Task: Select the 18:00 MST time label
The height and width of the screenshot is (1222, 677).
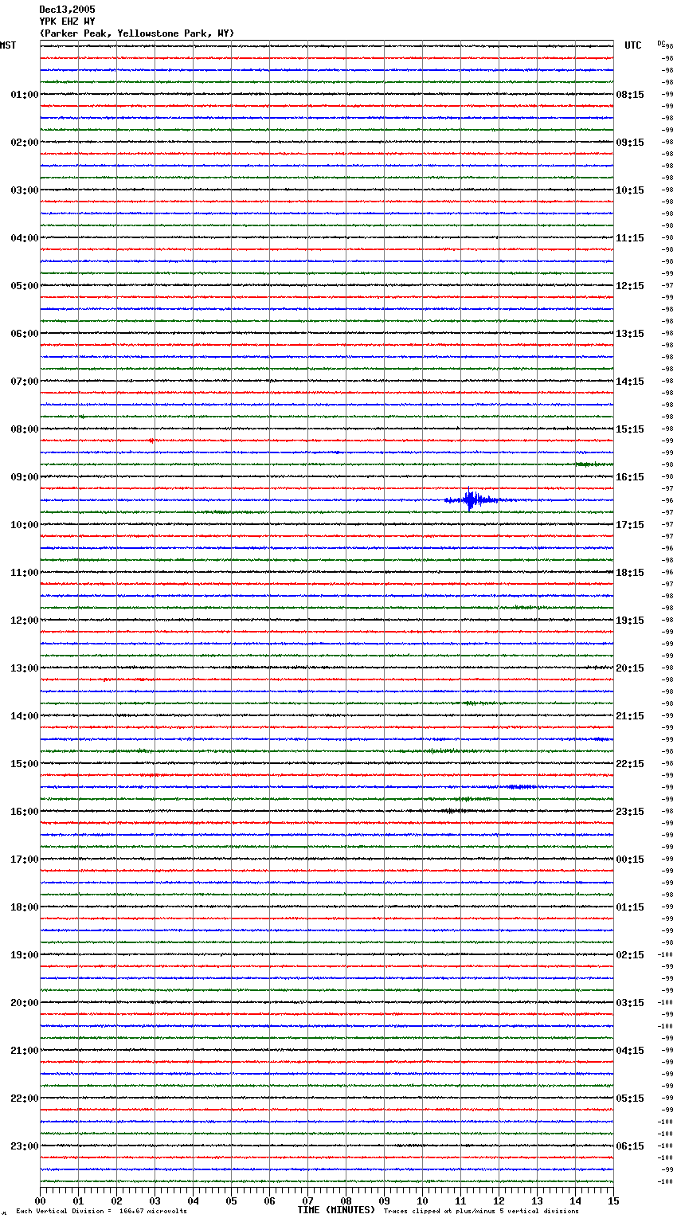Action: pyautogui.click(x=24, y=907)
